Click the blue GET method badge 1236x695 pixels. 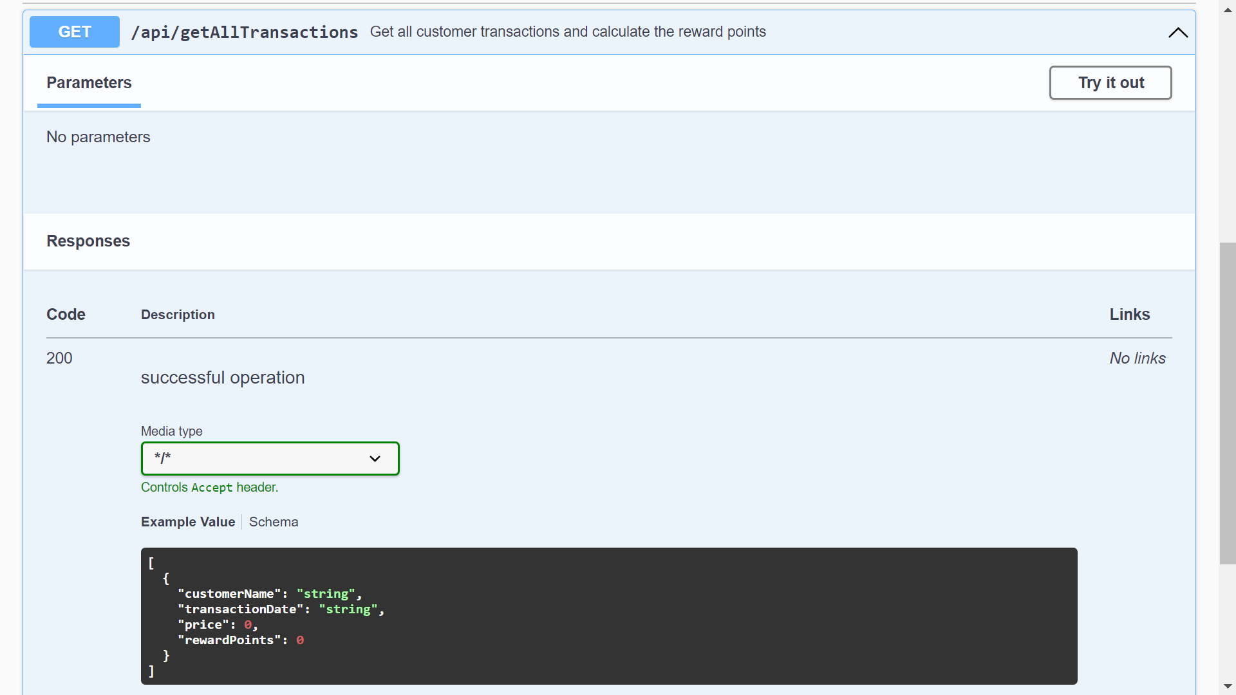pyautogui.click(x=74, y=32)
